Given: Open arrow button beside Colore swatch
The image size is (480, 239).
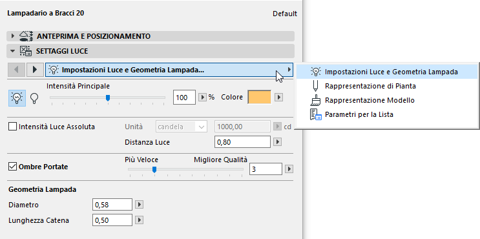Looking at the screenshot, I should click(x=278, y=98).
